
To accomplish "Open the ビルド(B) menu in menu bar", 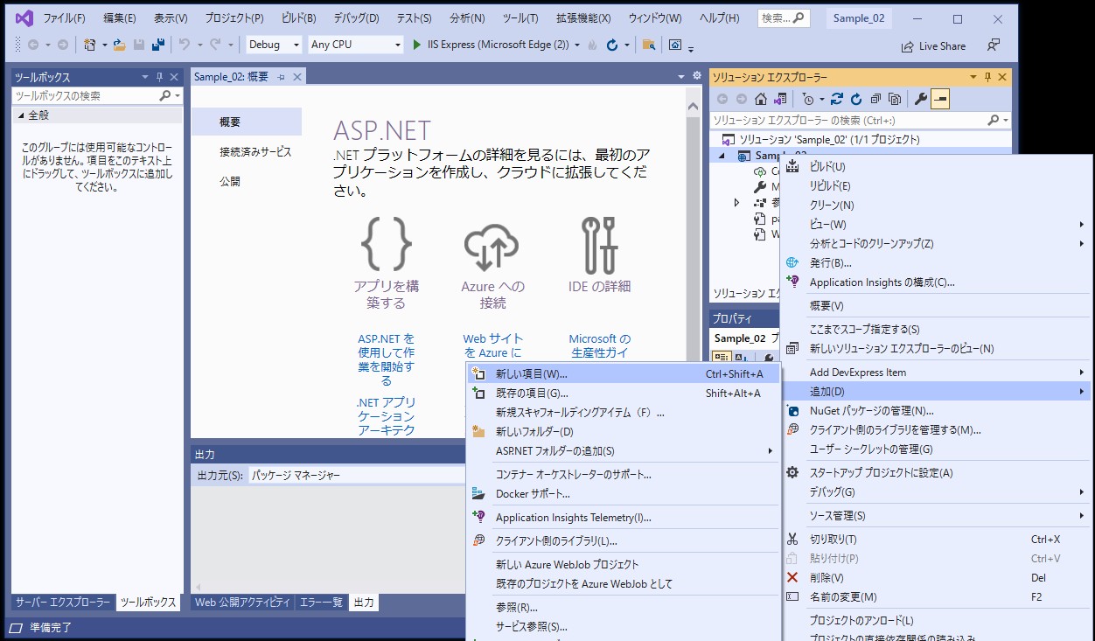I will 298,18.
